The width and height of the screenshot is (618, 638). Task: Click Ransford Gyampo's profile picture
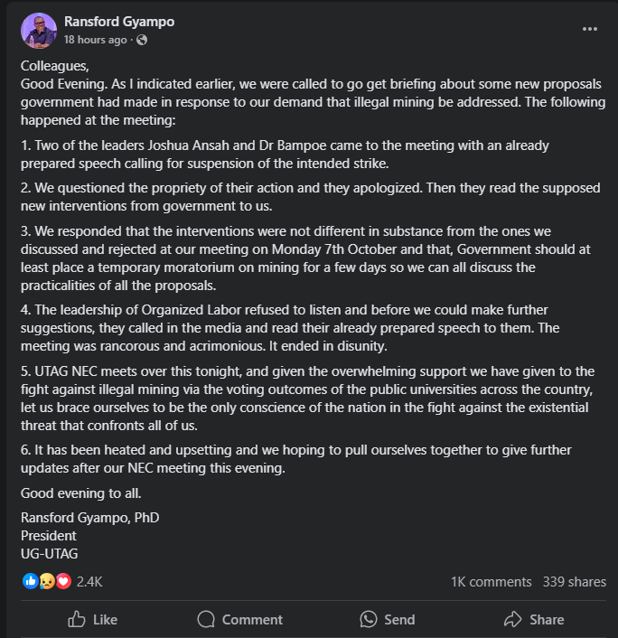click(39, 31)
